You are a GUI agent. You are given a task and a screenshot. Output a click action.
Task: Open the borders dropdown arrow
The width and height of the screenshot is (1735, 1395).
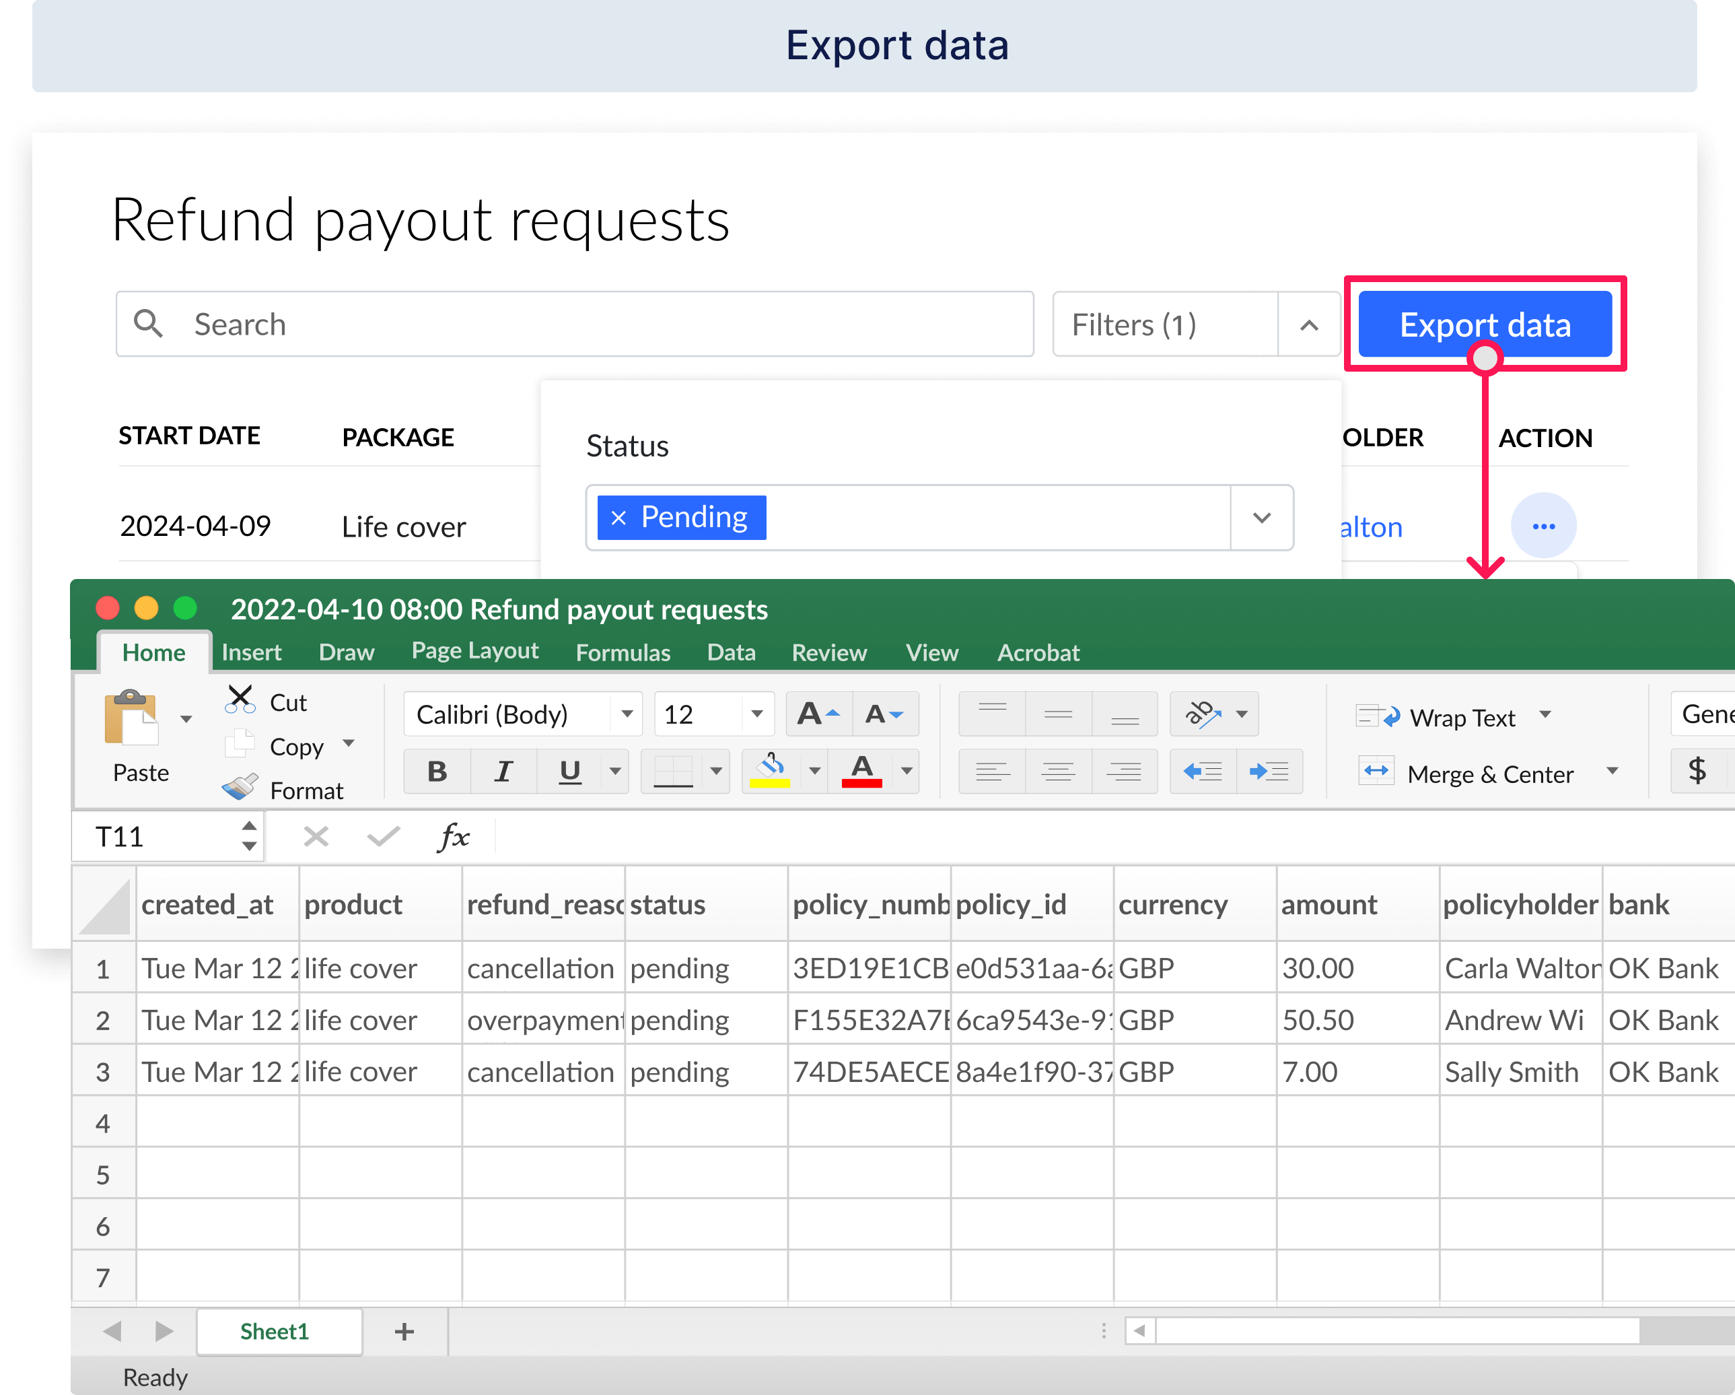point(716,771)
